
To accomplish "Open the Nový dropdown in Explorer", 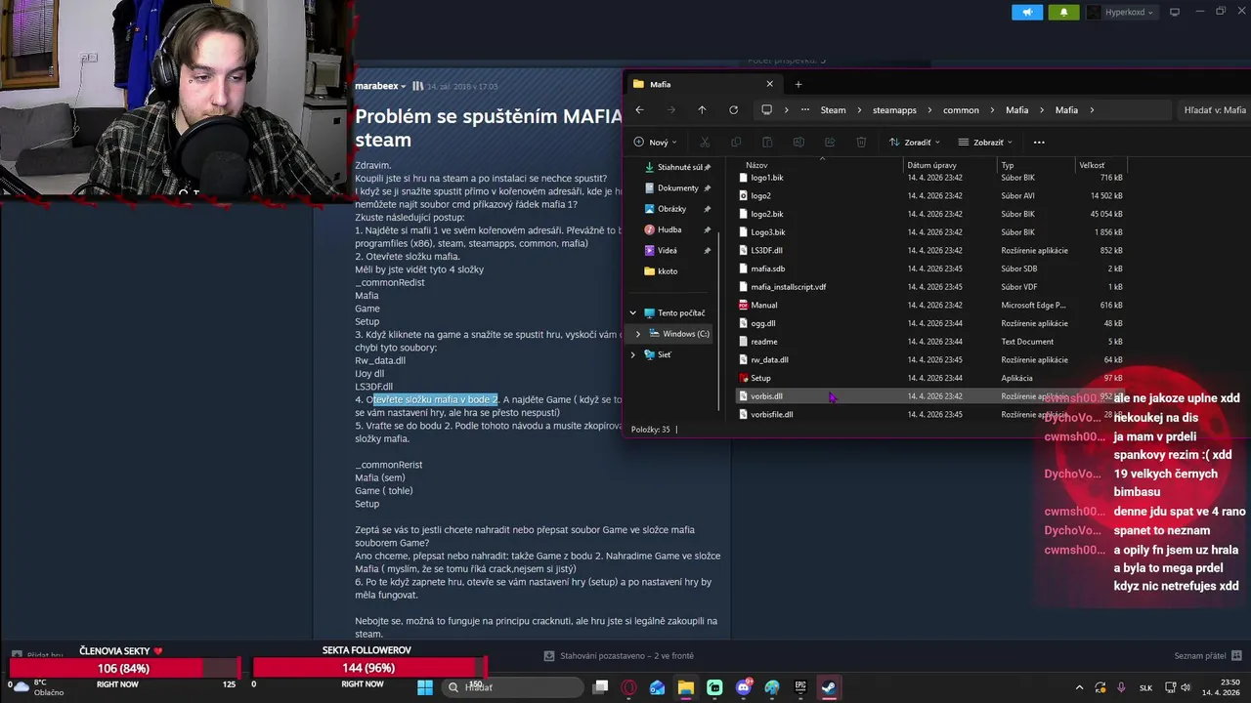I will (x=657, y=143).
